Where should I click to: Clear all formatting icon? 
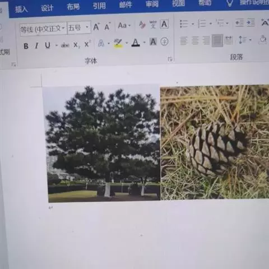coord(142,25)
